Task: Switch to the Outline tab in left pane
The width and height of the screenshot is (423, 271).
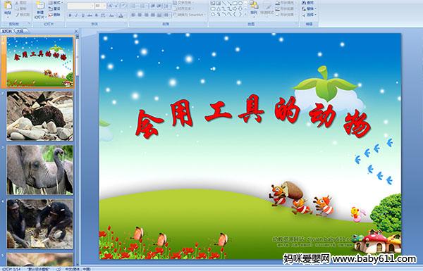Action: coord(20,31)
